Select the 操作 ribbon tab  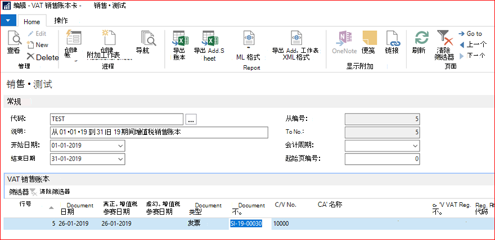(61, 21)
